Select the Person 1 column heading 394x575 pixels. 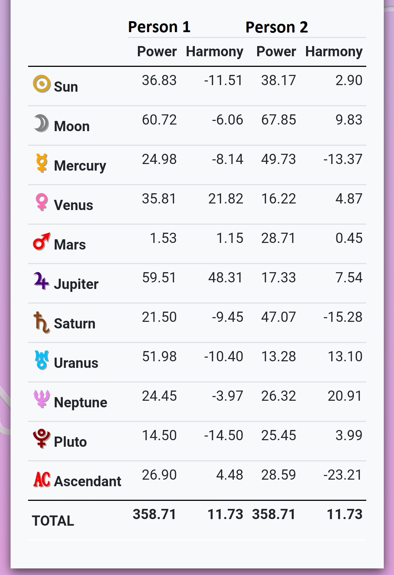[159, 27]
